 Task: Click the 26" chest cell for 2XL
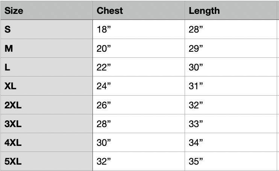point(104,105)
